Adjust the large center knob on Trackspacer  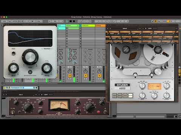click(30, 57)
